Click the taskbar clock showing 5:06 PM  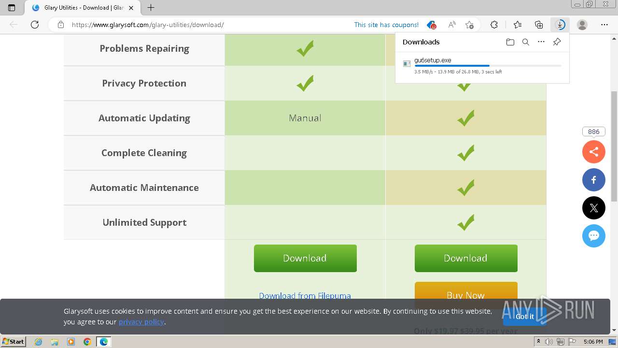(593, 342)
